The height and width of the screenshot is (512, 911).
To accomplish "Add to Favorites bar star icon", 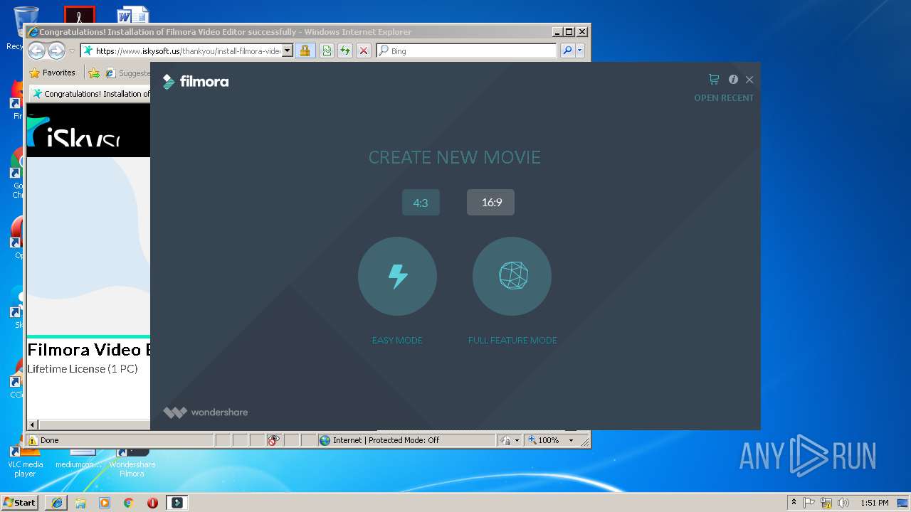I will (94, 73).
